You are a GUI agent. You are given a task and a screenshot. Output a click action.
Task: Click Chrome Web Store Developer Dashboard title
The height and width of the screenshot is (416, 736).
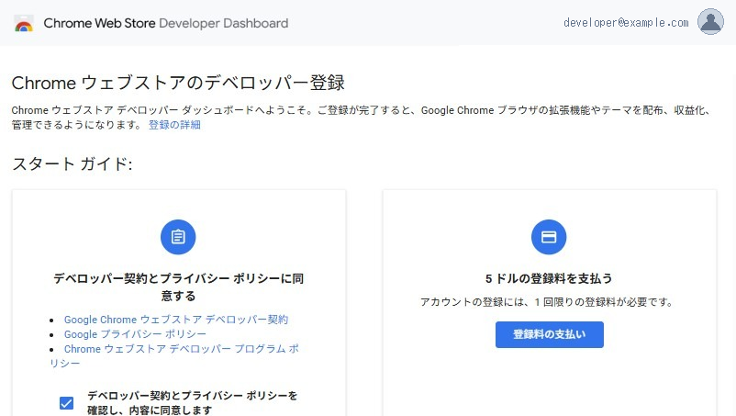point(166,23)
